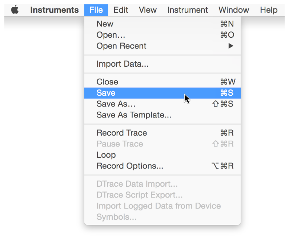Choose Close from the File menu

[107, 82]
